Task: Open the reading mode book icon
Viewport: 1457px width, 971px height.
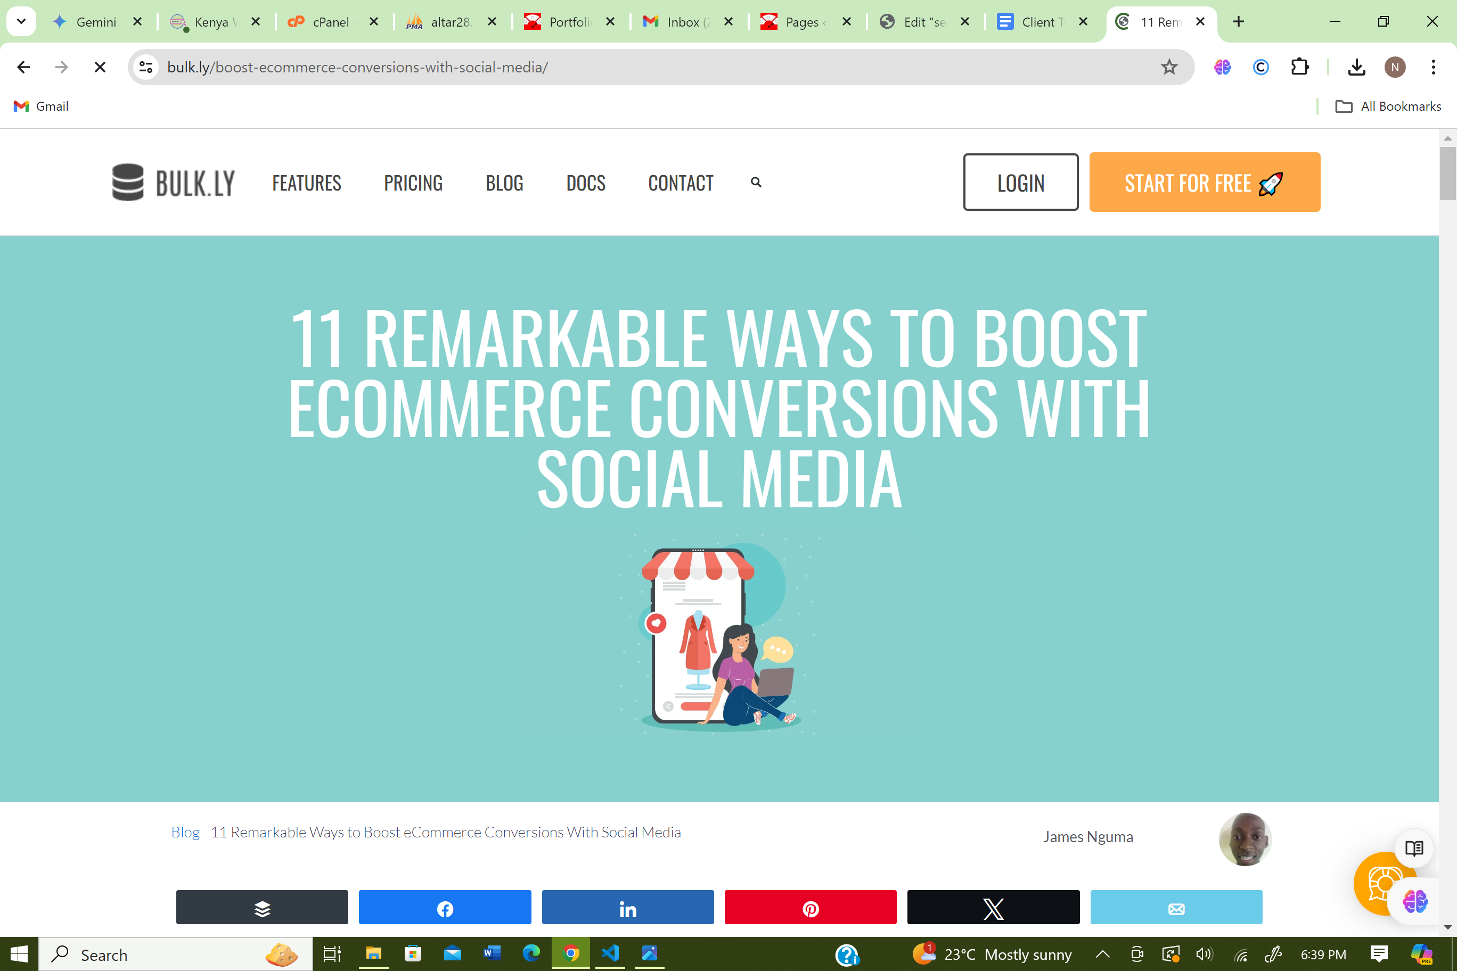Action: tap(1414, 848)
